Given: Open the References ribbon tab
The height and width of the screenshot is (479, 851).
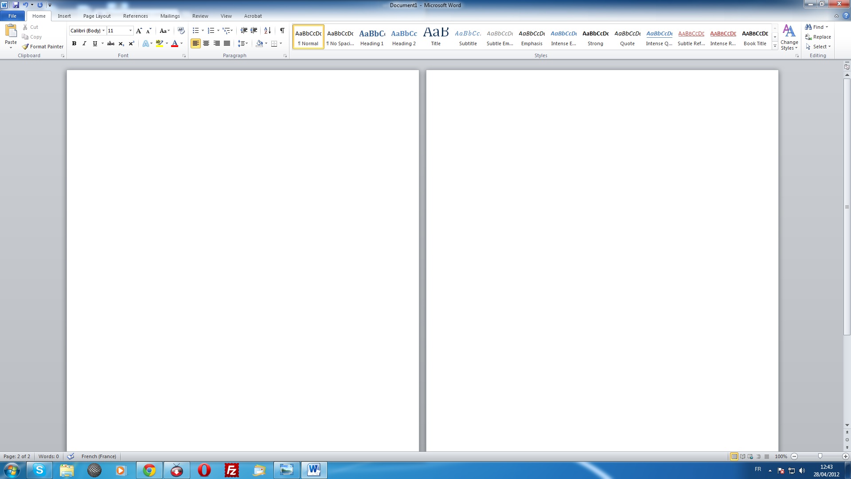Looking at the screenshot, I should (135, 16).
